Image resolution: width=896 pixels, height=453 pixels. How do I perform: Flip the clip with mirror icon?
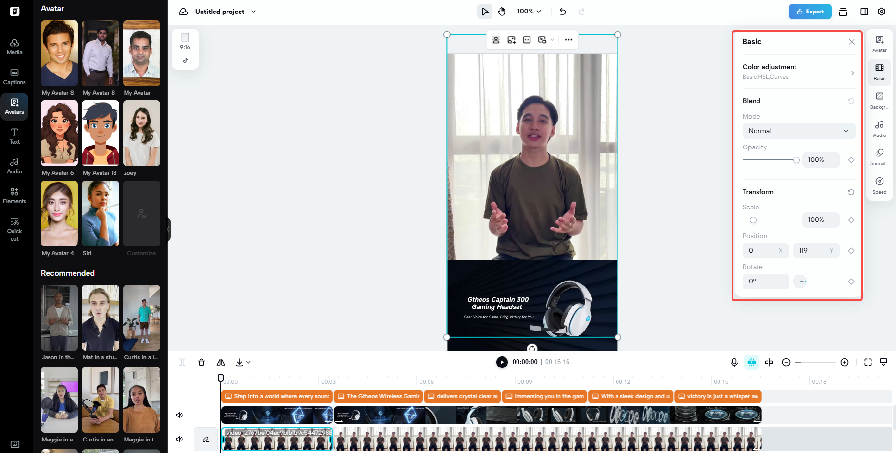(x=221, y=362)
